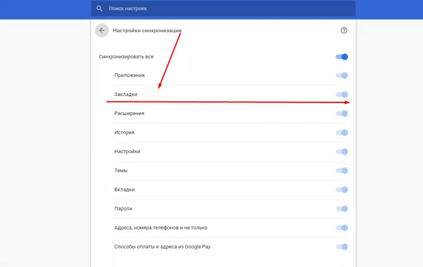Click the Закладки row label

coord(126,94)
